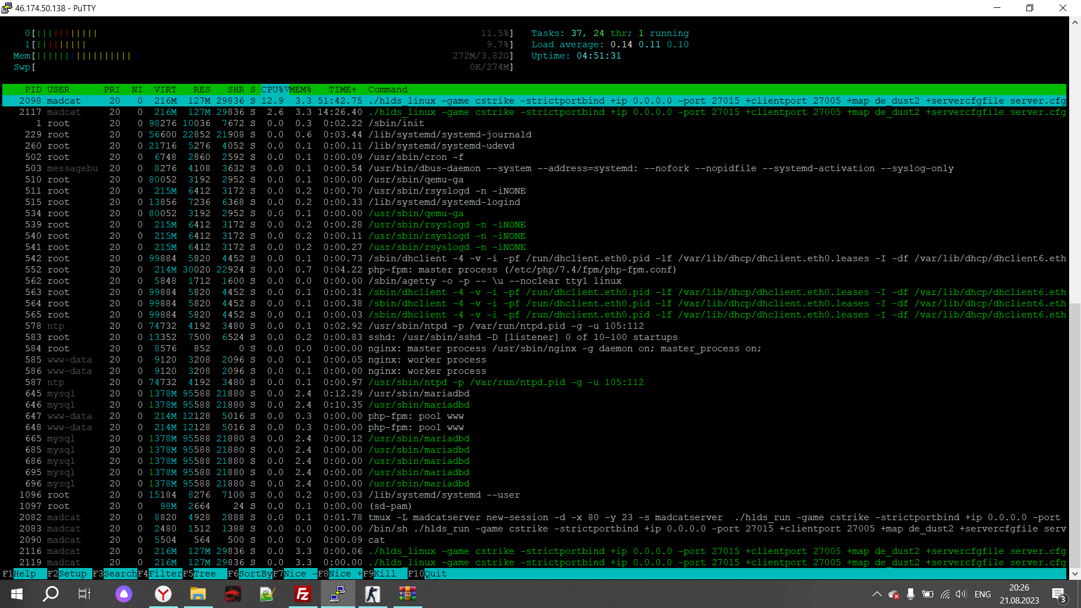
Task: Click the battery tray icon
Action: pos(928,594)
